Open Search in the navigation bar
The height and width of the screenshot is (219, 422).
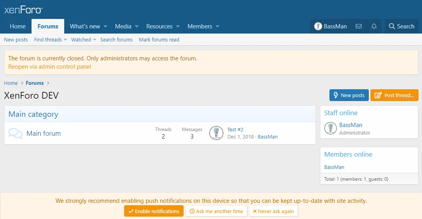coord(402,26)
